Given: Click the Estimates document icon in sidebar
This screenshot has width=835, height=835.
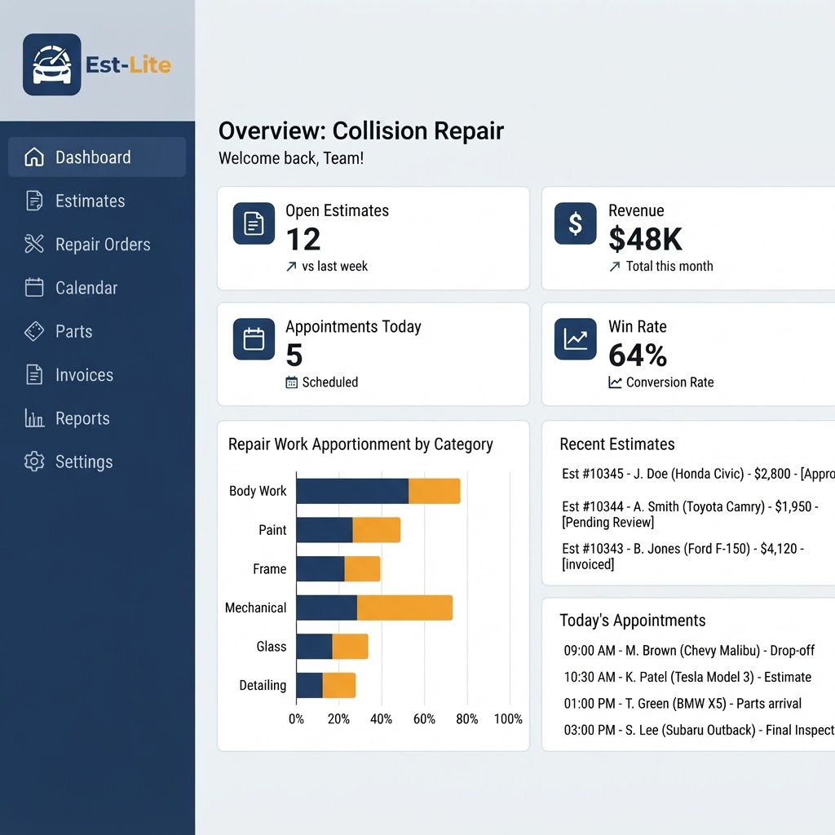Looking at the screenshot, I should [34, 201].
